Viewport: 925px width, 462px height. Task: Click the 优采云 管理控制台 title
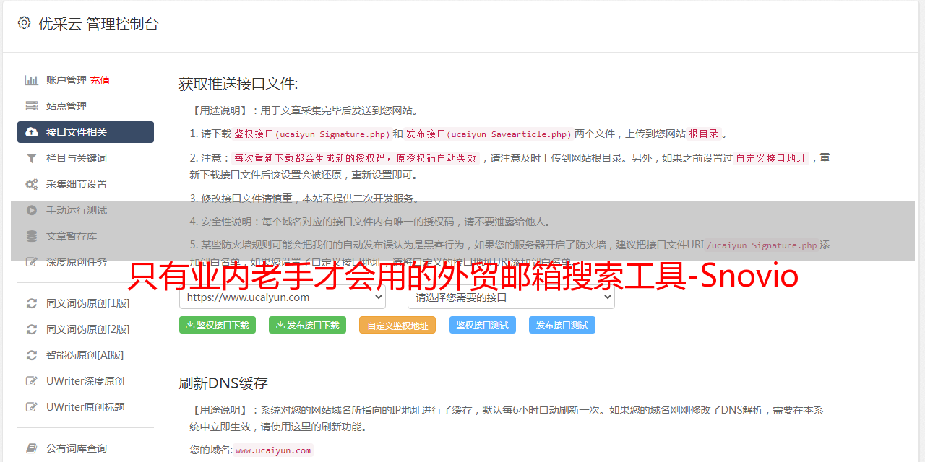98,24
